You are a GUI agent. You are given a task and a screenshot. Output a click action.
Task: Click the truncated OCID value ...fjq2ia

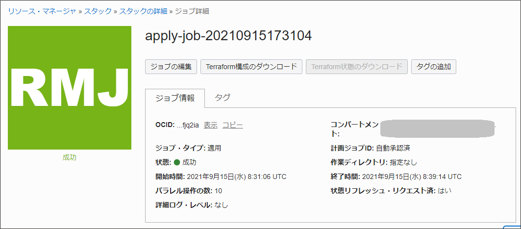click(x=188, y=126)
